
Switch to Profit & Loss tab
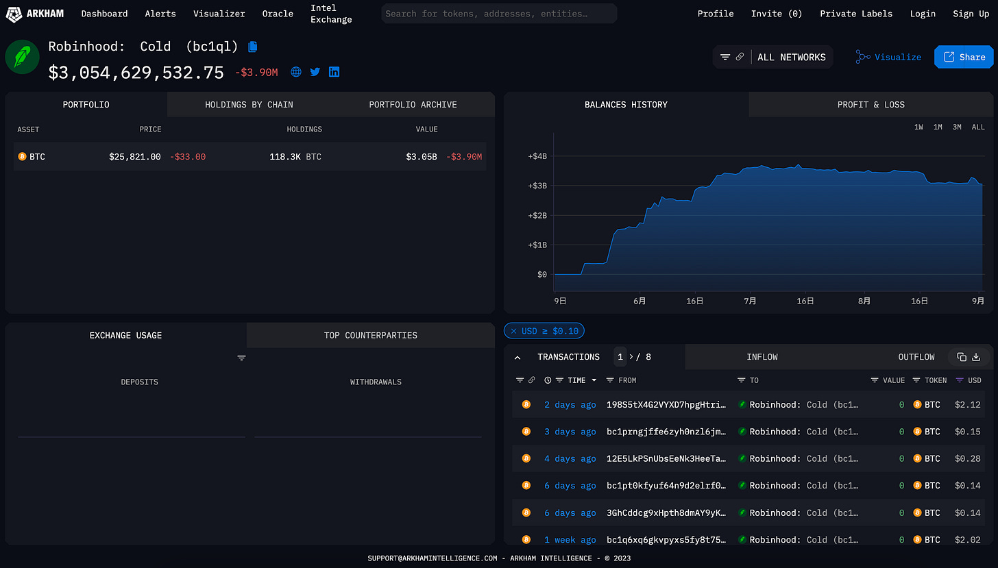871,105
